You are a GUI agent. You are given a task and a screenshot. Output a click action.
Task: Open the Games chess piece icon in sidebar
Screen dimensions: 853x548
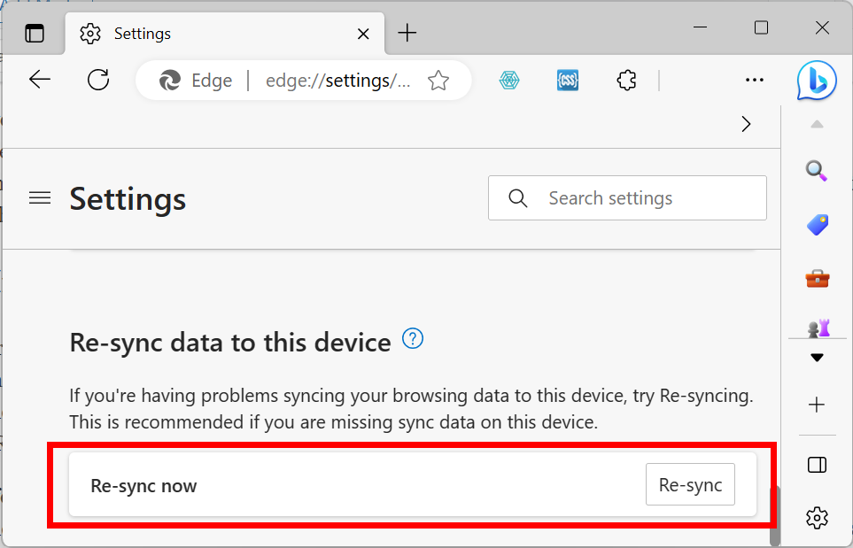tap(817, 328)
